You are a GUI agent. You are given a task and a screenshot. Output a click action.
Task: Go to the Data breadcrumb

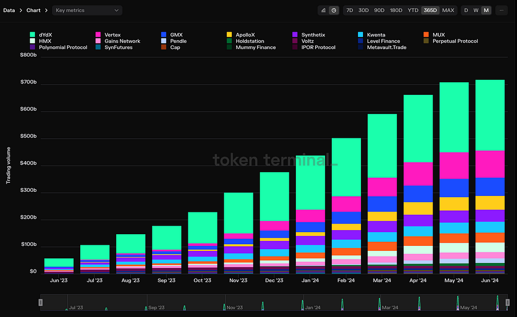(x=9, y=10)
